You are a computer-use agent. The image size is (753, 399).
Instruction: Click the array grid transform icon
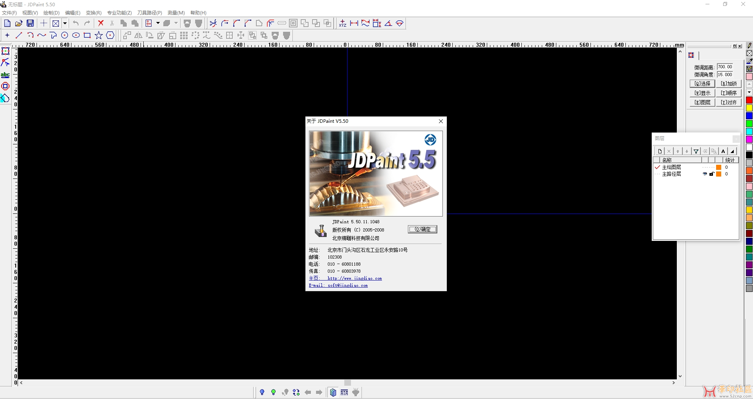(x=184, y=36)
